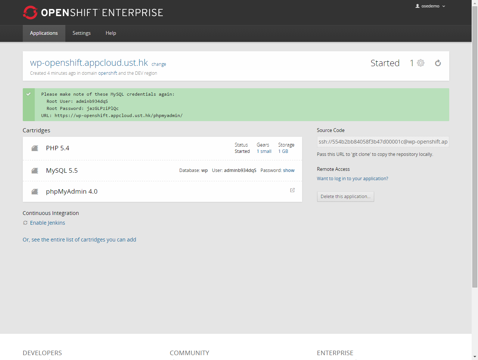This screenshot has height=360, width=478.
Task: Open the wp-openshift.appcloud.ust.hk link
Action: click(89, 62)
